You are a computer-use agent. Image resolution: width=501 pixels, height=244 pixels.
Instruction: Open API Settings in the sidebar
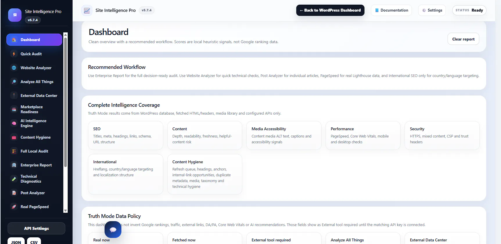coord(36,228)
